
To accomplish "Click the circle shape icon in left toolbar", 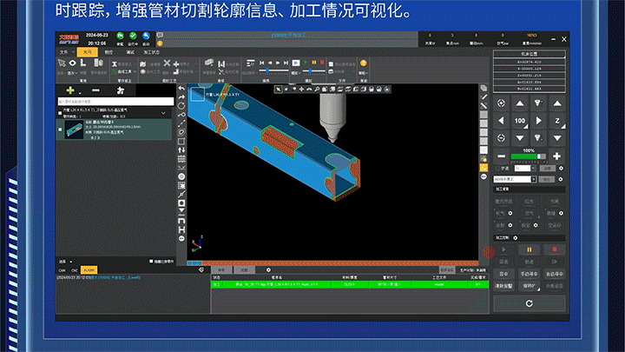I will (181, 176).
